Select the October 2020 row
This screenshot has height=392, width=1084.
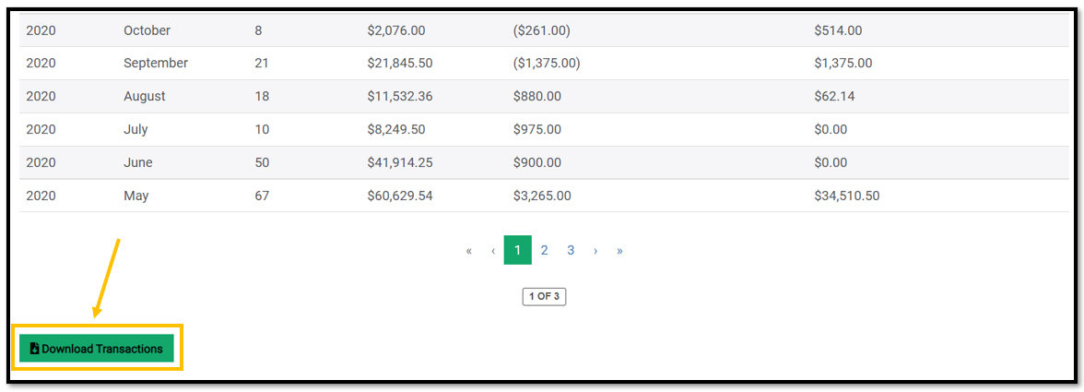tap(544, 30)
